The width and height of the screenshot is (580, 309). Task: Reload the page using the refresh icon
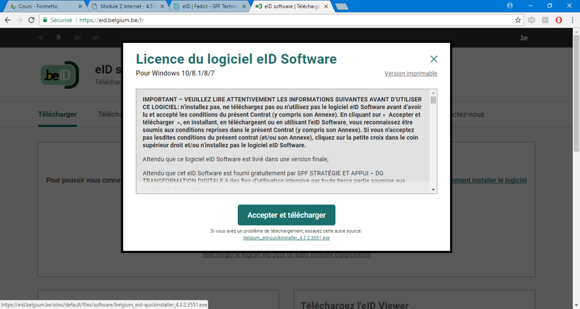click(x=31, y=20)
